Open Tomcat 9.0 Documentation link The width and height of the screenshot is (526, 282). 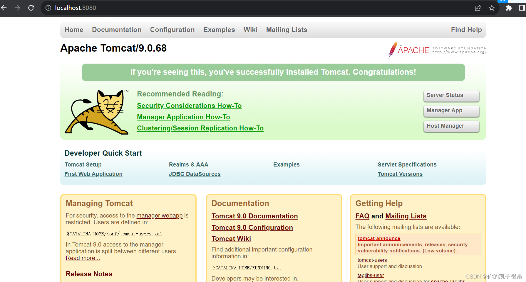[255, 216]
